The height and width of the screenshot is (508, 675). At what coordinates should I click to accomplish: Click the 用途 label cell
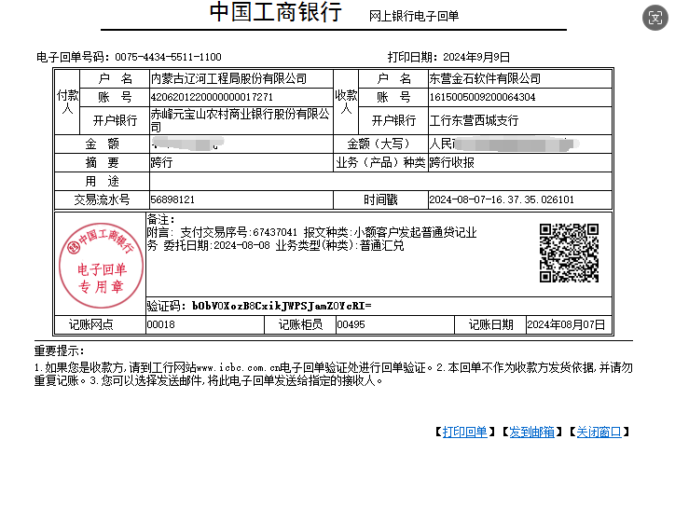[102, 181]
